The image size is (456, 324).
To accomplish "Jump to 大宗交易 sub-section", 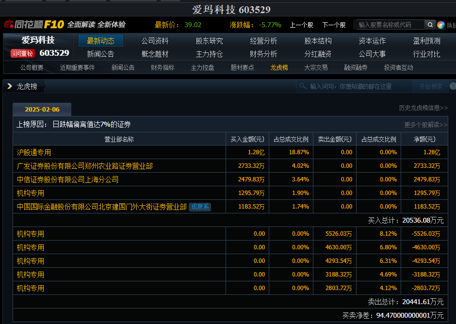I will click(316, 67).
